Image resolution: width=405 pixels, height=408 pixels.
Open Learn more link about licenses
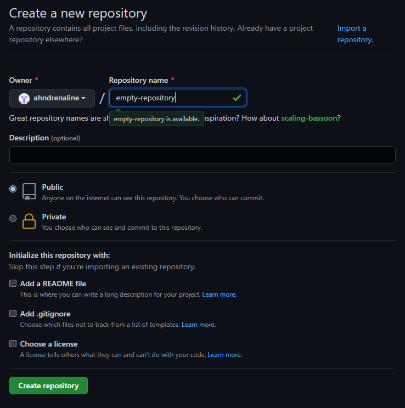pyautogui.click(x=225, y=355)
